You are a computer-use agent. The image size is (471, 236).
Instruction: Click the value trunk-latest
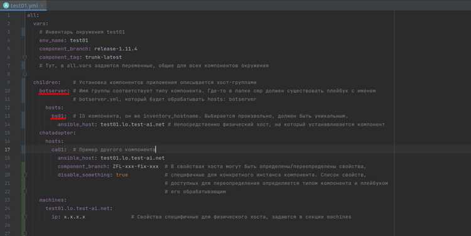104,57
